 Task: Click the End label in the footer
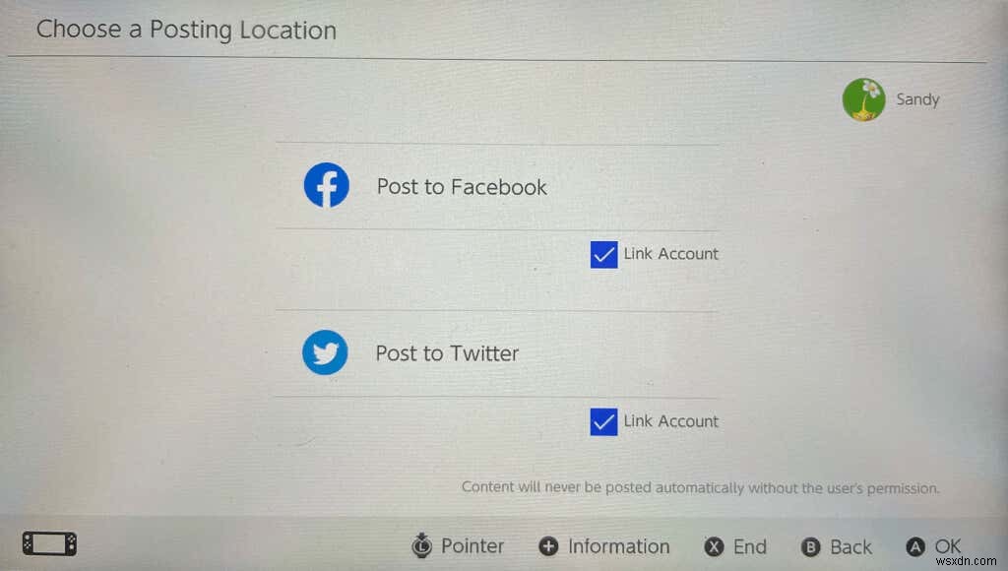pos(749,546)
